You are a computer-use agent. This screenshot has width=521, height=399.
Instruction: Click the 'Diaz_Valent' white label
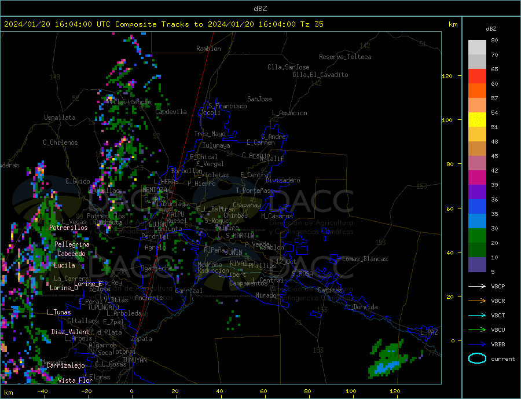(70, 332)
